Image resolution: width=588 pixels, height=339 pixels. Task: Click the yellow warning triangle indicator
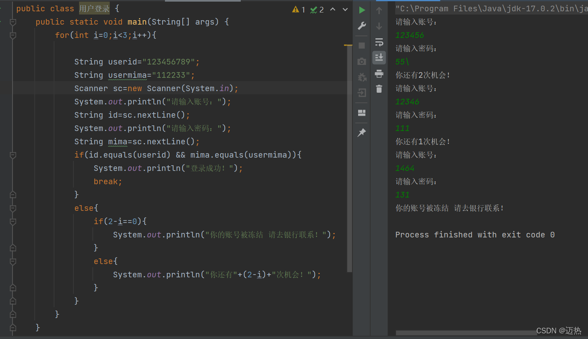(x=296, y=9)
